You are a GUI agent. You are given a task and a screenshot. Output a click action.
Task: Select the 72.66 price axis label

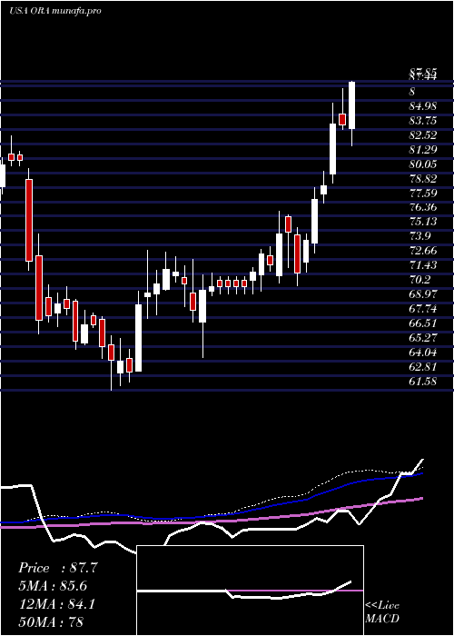pos(423,251)
